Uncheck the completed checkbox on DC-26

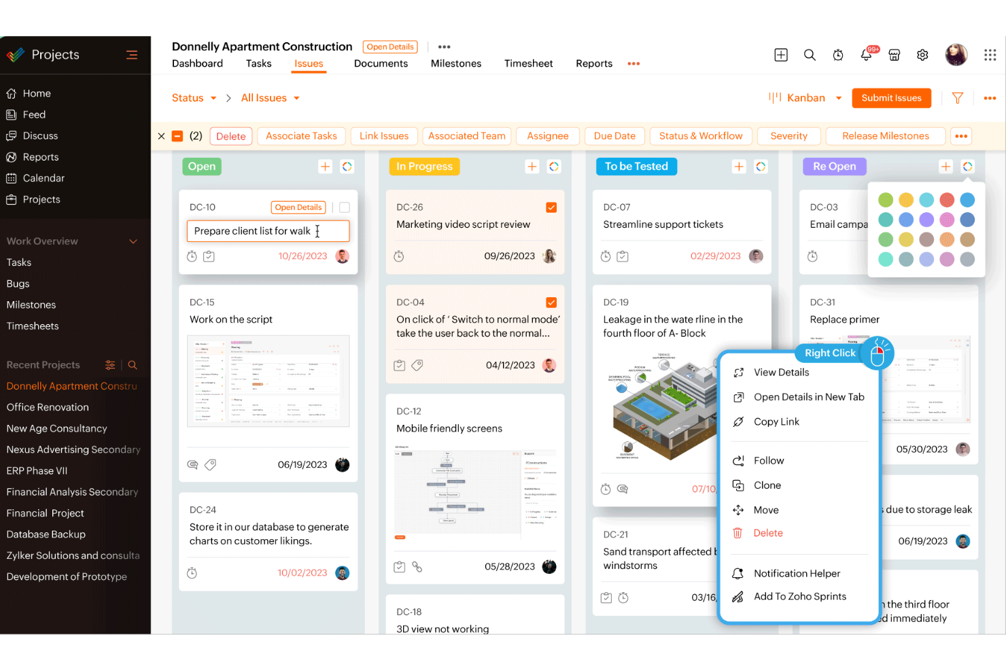click(x=551, y=207)
